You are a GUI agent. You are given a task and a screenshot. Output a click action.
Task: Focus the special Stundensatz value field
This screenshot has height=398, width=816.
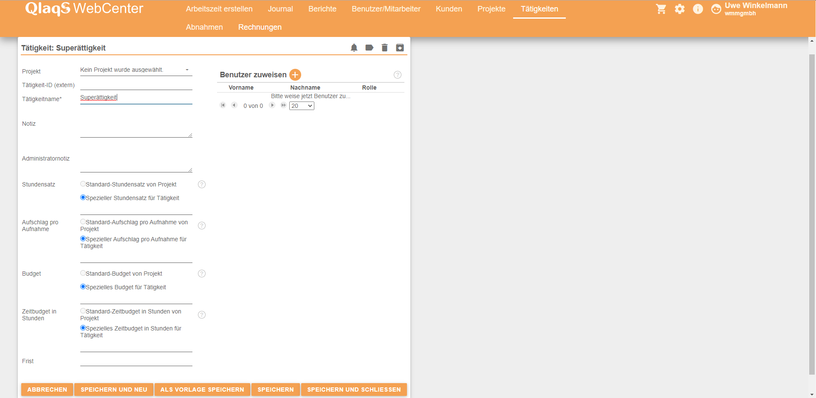tap(136, 209)
